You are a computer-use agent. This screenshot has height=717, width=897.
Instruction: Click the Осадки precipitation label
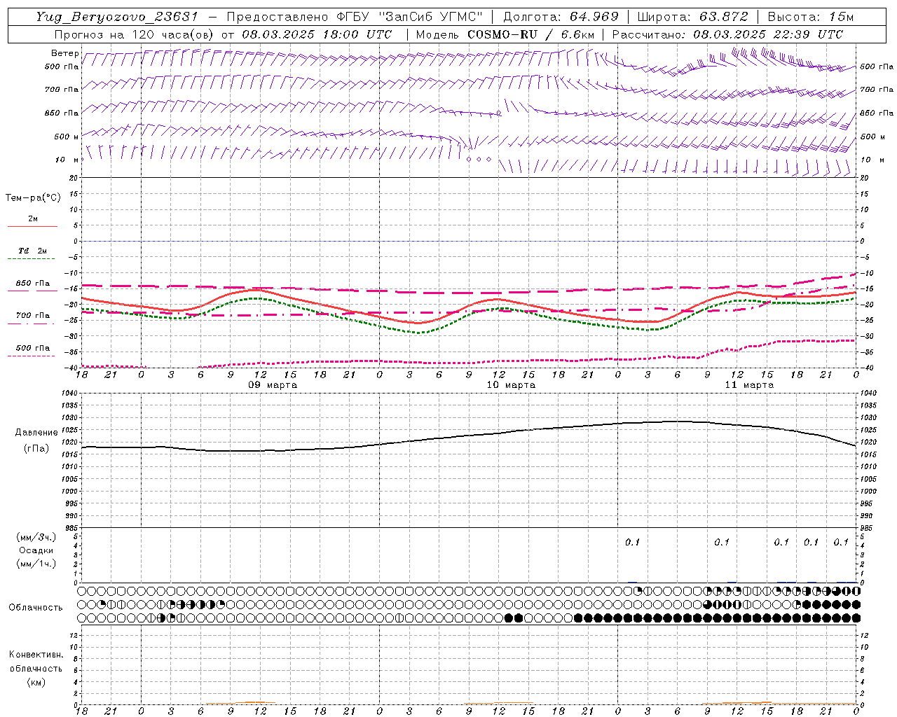(36, 550)
